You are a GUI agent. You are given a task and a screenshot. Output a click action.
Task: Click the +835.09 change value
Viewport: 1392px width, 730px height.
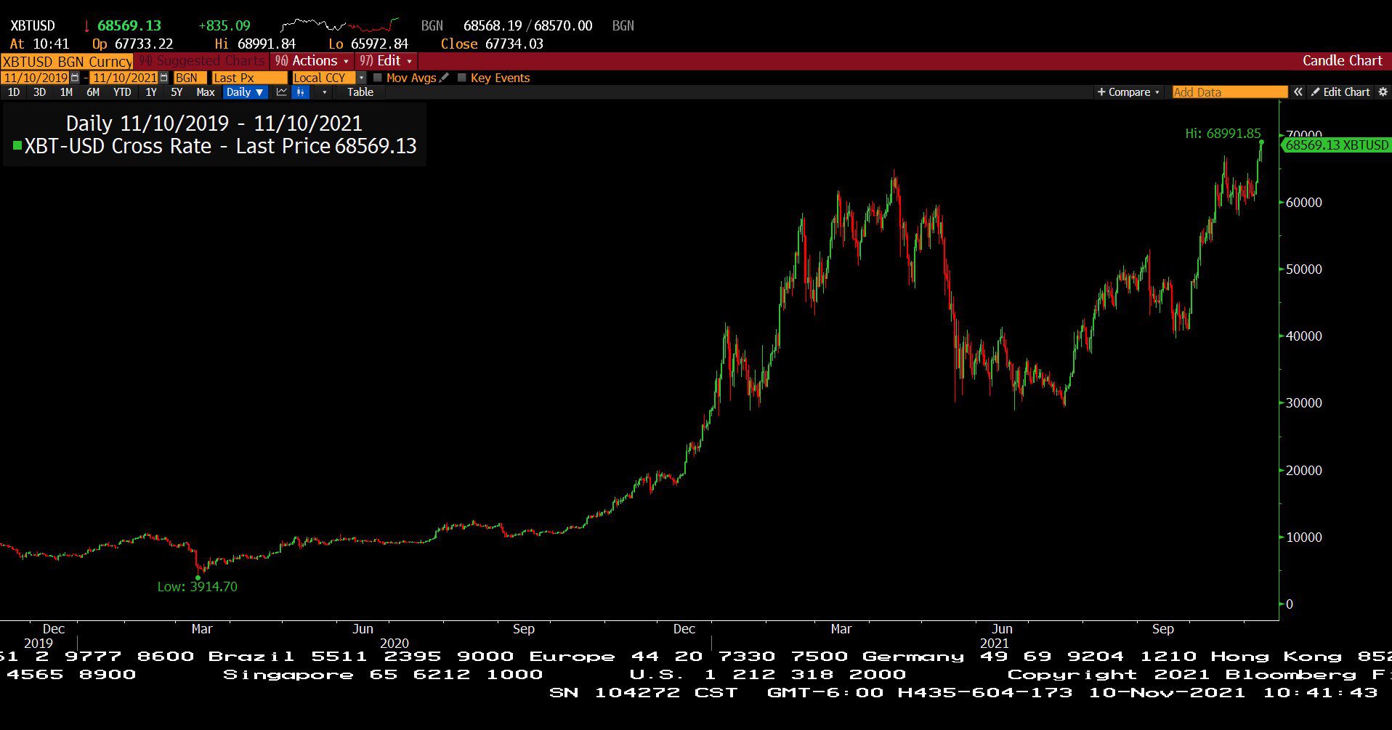[224, 26]
